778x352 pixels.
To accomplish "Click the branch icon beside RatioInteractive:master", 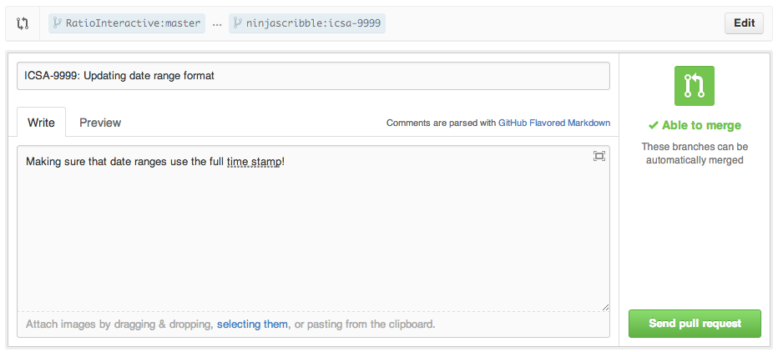I will [58, 23].
